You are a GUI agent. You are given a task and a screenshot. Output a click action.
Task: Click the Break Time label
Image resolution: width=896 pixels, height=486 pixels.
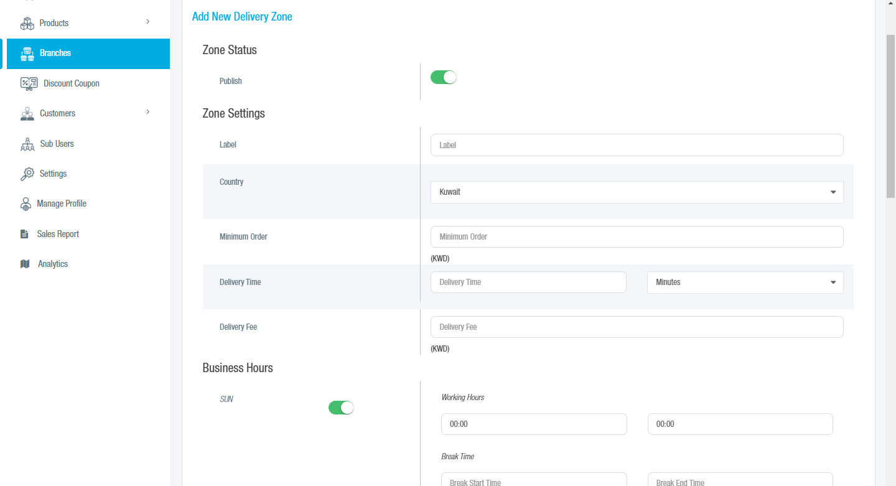pos(458,456)
